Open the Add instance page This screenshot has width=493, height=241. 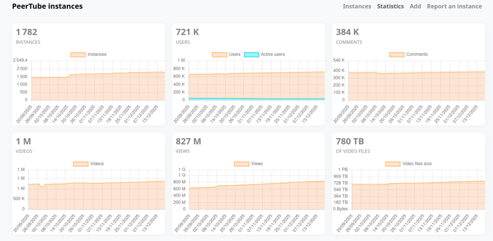[x=415, y=6]
